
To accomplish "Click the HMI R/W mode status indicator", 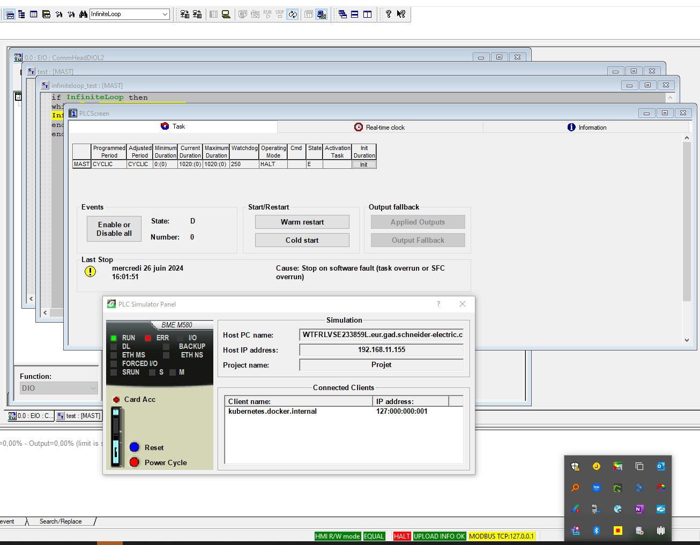I will (x=338, y=536).
